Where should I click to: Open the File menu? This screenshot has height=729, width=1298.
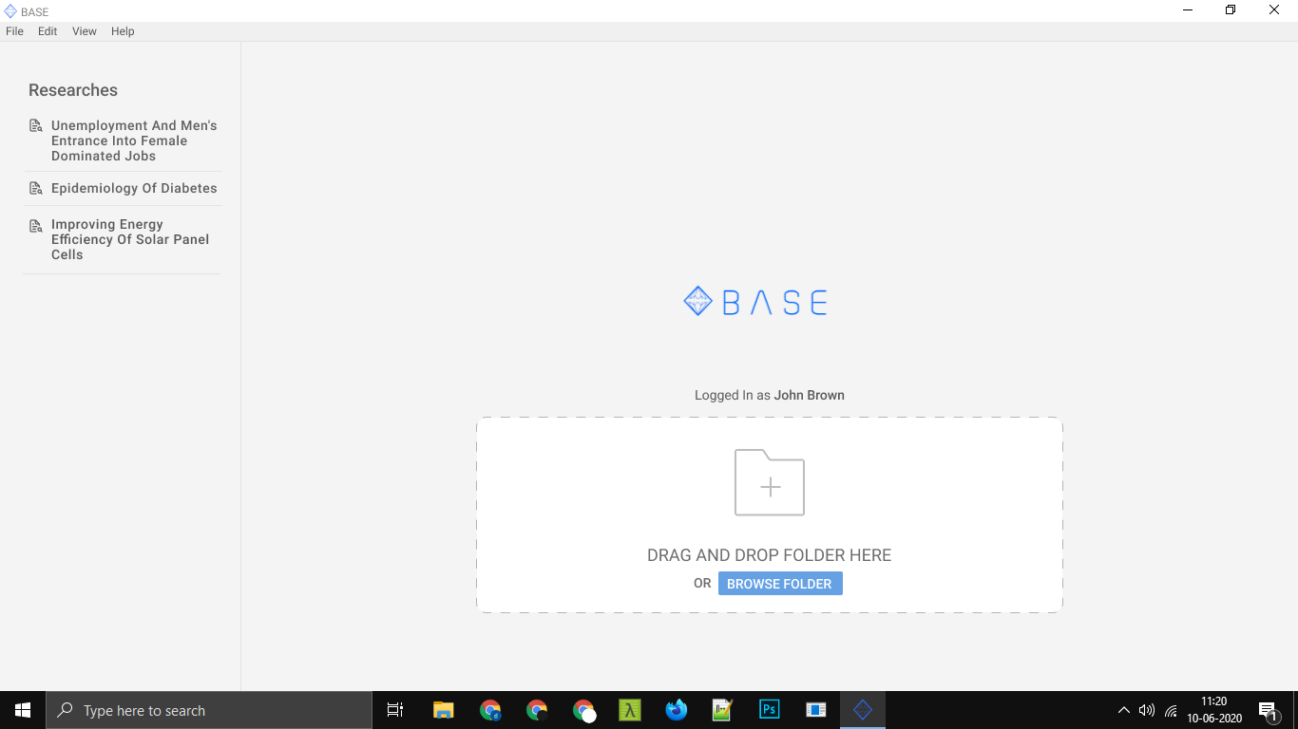(x=14, y=31)
